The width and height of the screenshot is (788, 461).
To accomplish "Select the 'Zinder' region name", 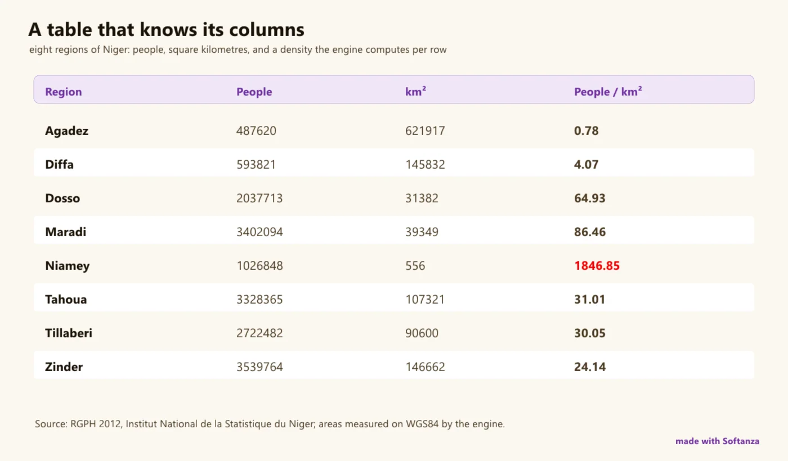I will coord(64,367).
